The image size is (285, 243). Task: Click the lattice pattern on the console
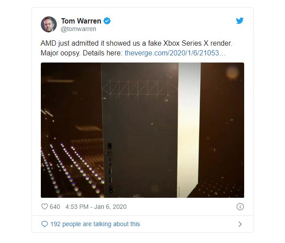pyautogui.click(x=139, y=88)
